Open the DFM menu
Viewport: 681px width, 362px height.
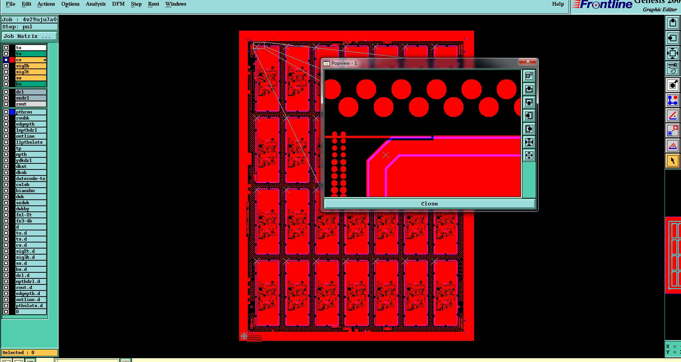pyautogui.click(x=118, y=4)
